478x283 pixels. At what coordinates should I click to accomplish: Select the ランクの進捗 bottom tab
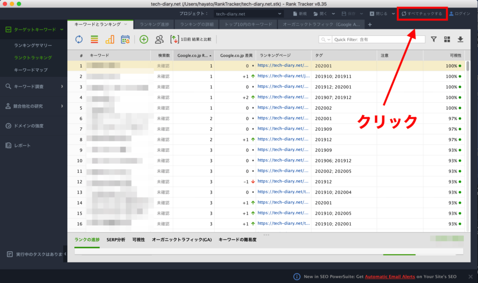(87, 240)
